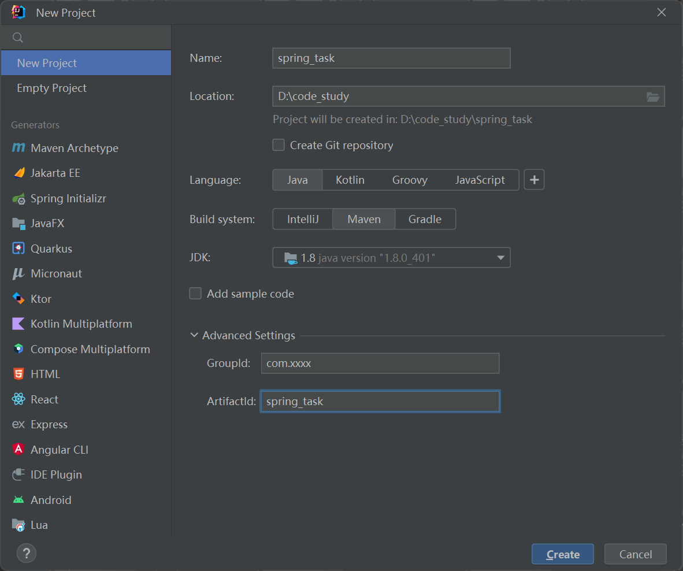Click the Ktor generator icon
The image size is (683, 571).
[x=18, y=299]
